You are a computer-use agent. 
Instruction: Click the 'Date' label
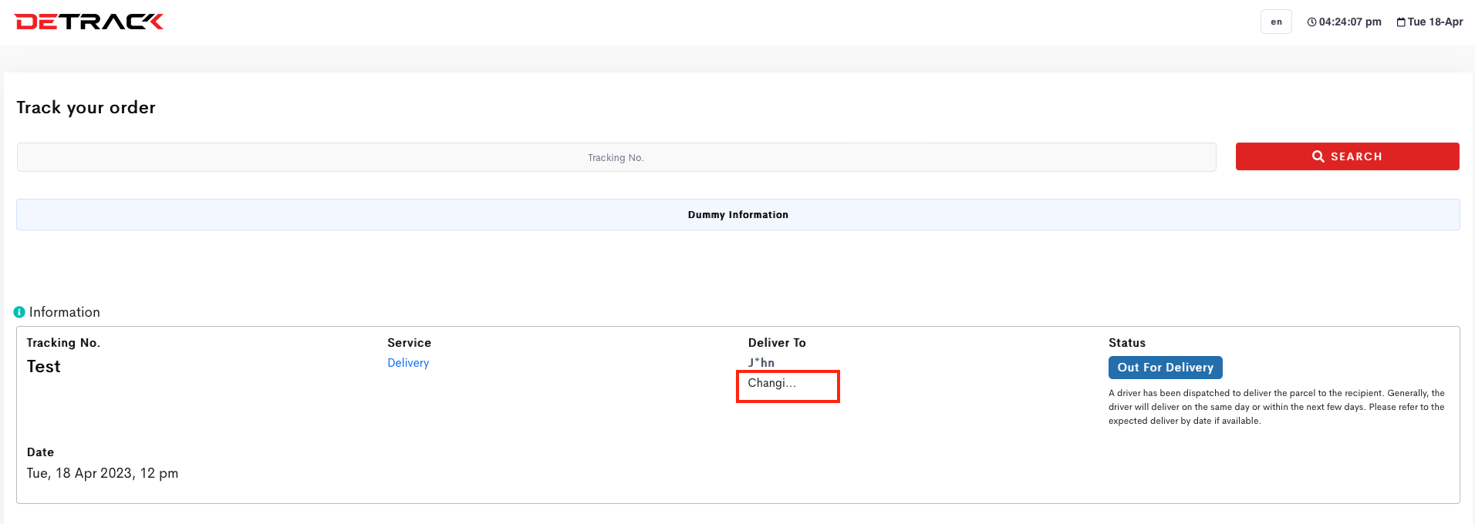click(40, 452)
